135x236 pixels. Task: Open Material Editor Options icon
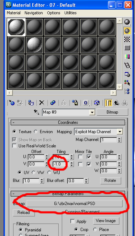point(127,74)
